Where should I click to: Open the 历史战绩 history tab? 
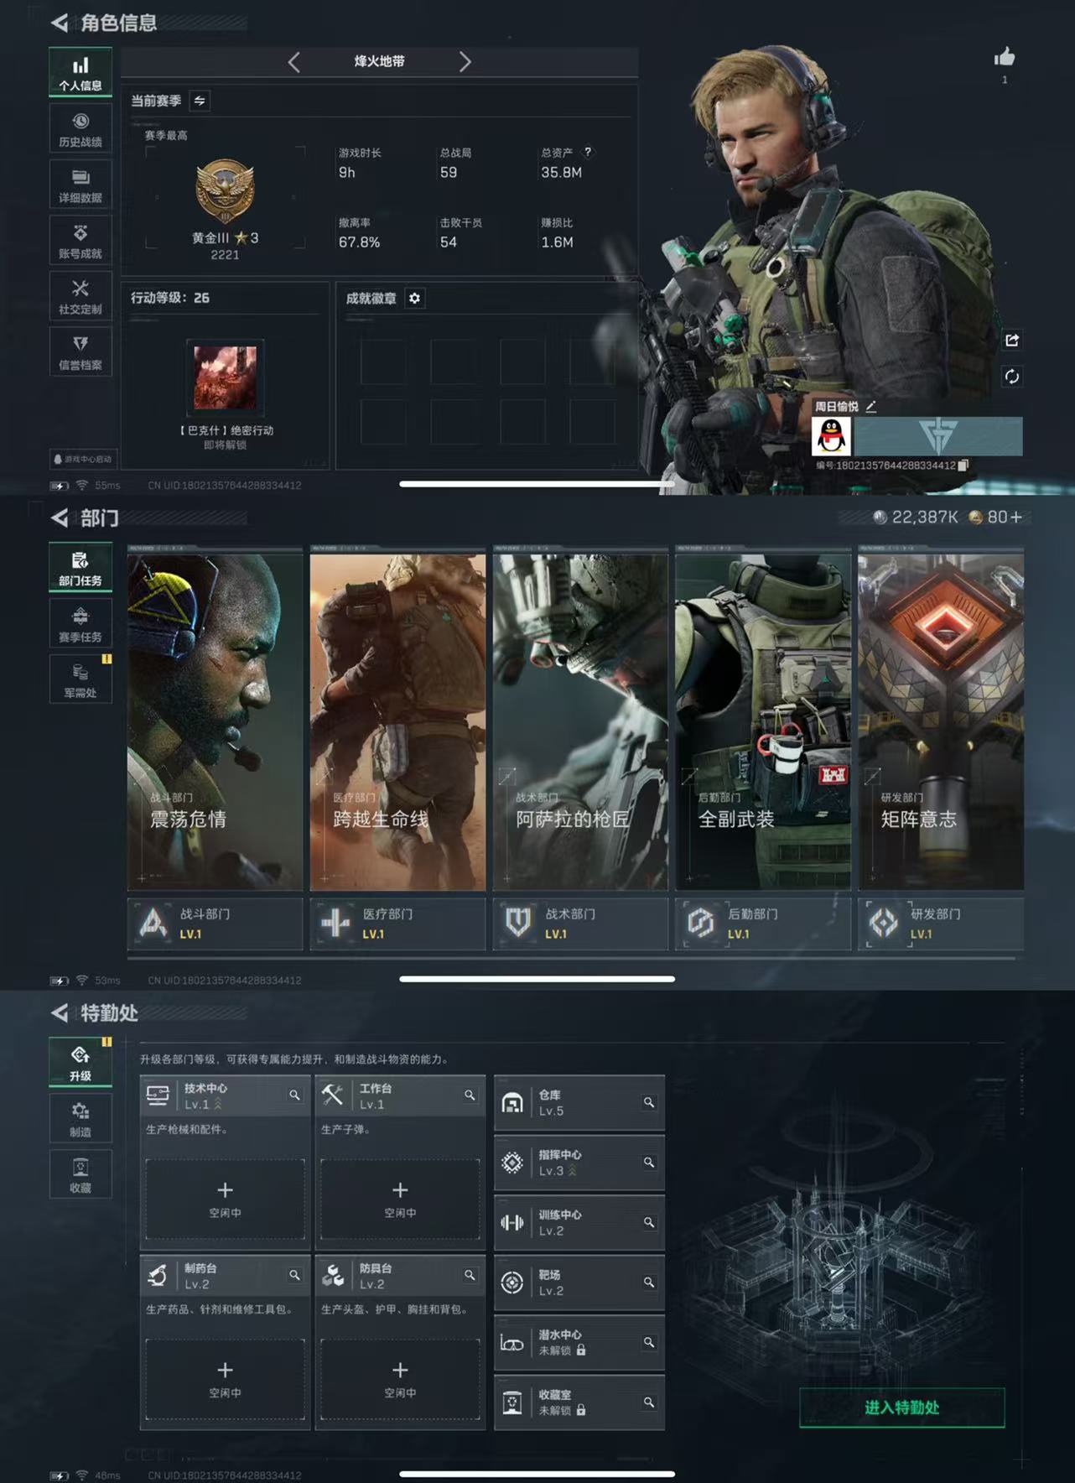80,129
